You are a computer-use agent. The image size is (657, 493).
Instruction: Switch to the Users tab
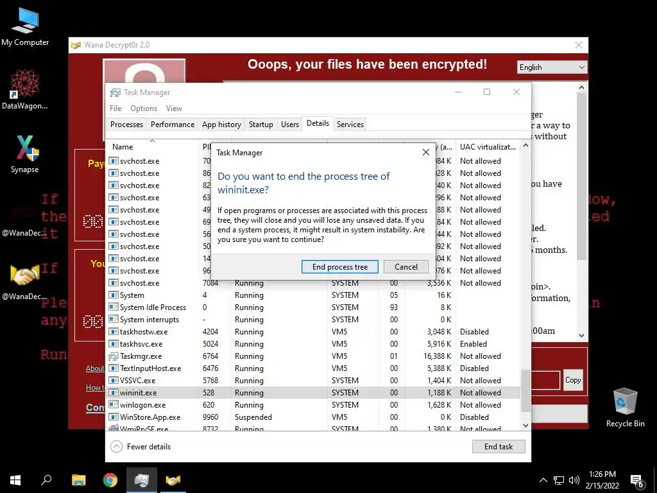click(x=290, y=125)
